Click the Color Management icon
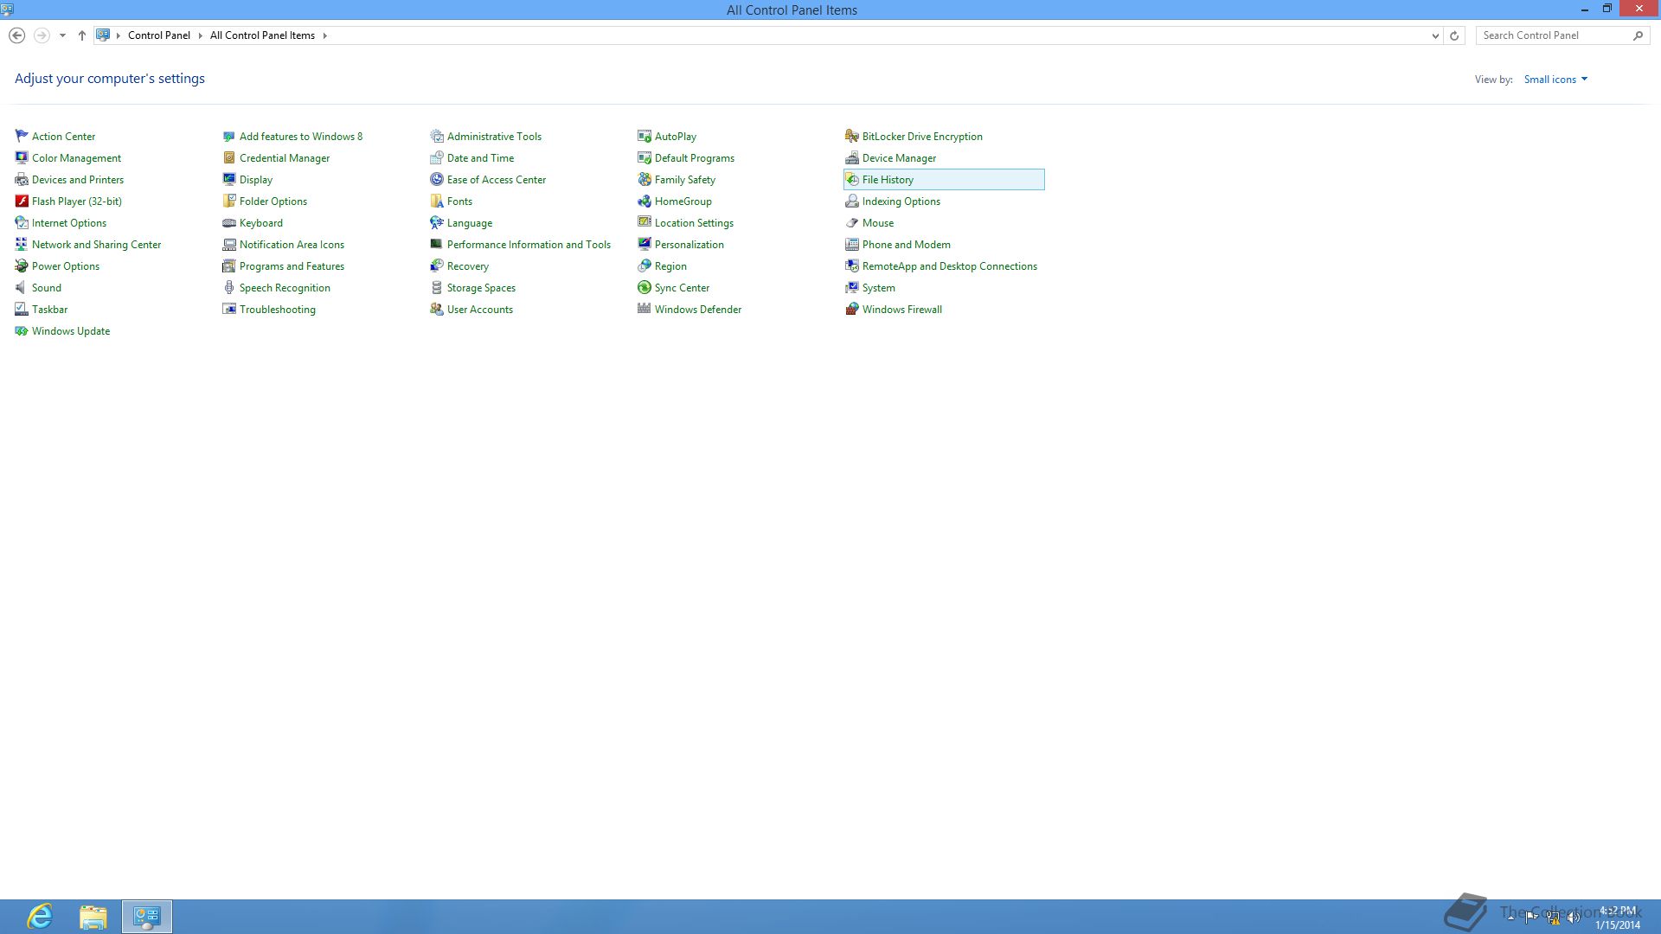Screen dimensions: 1661x934 pos(22,157)
